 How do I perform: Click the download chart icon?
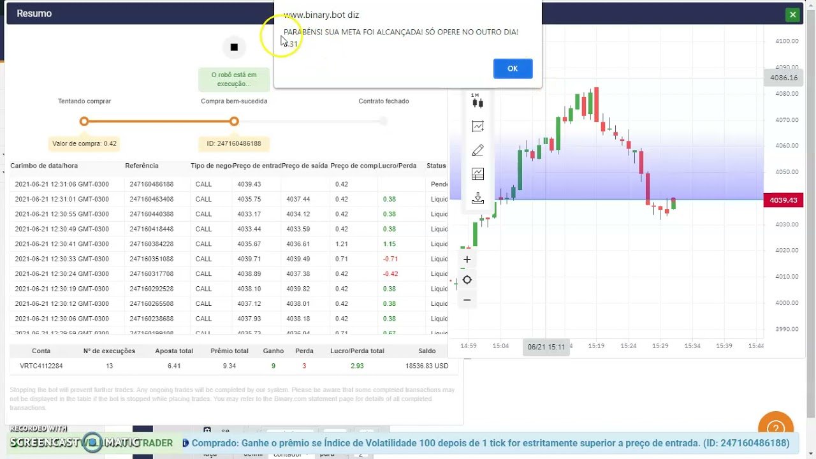point(477,198)
